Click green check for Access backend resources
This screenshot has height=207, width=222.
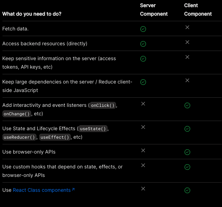(143, 44)
